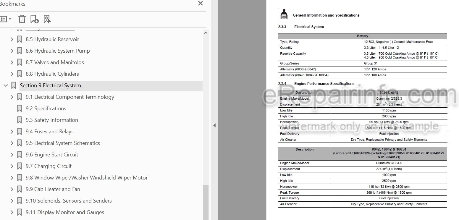The width and height of the screenshot is (459, 220).
Task: Open 9.8 Window Wiper/Washer Windshield Wiper Motor
Action: (87, 178)
